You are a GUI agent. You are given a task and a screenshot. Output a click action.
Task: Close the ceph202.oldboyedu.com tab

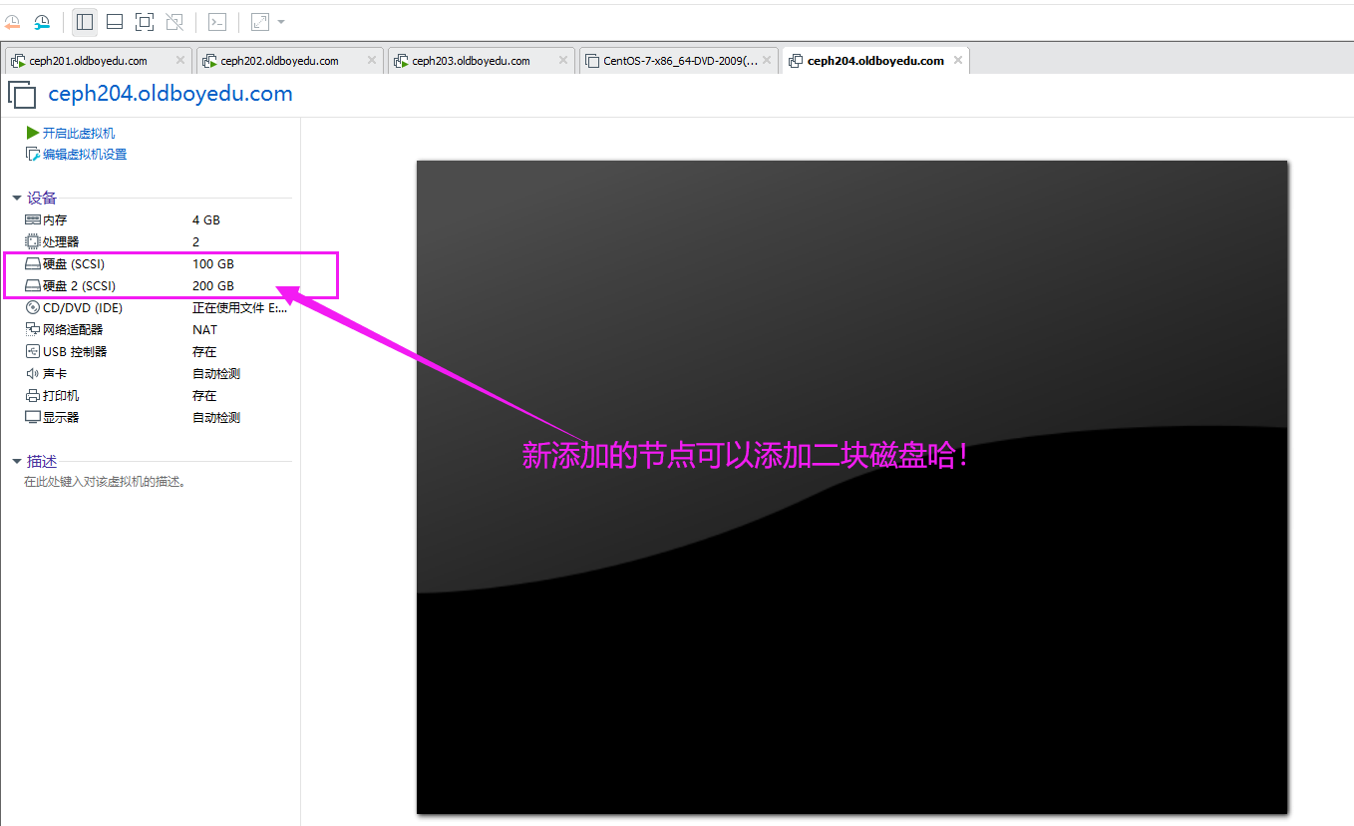[372, 60]
